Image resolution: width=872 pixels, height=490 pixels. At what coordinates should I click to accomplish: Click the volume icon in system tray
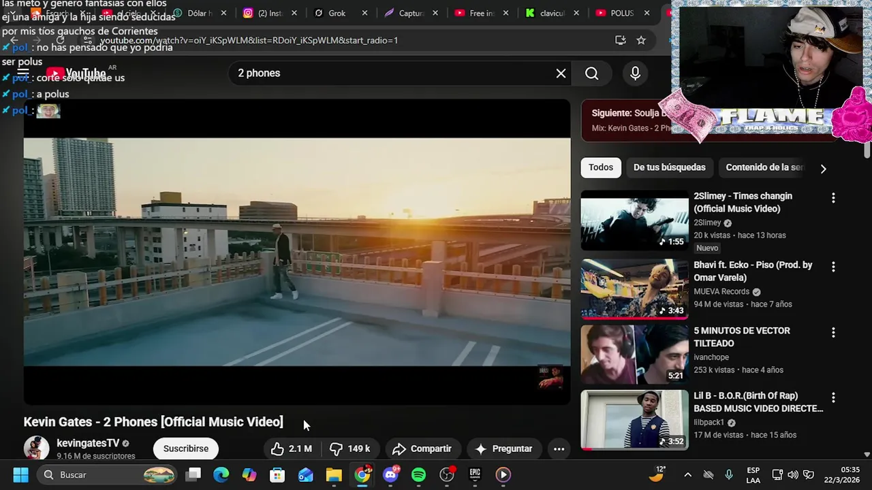point(793,474)
